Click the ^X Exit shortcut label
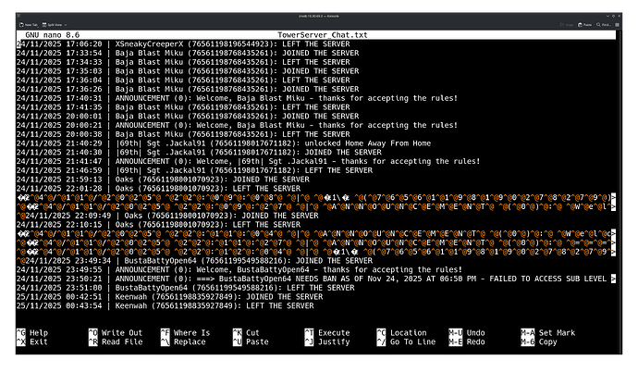 click(x=32, y=341)
